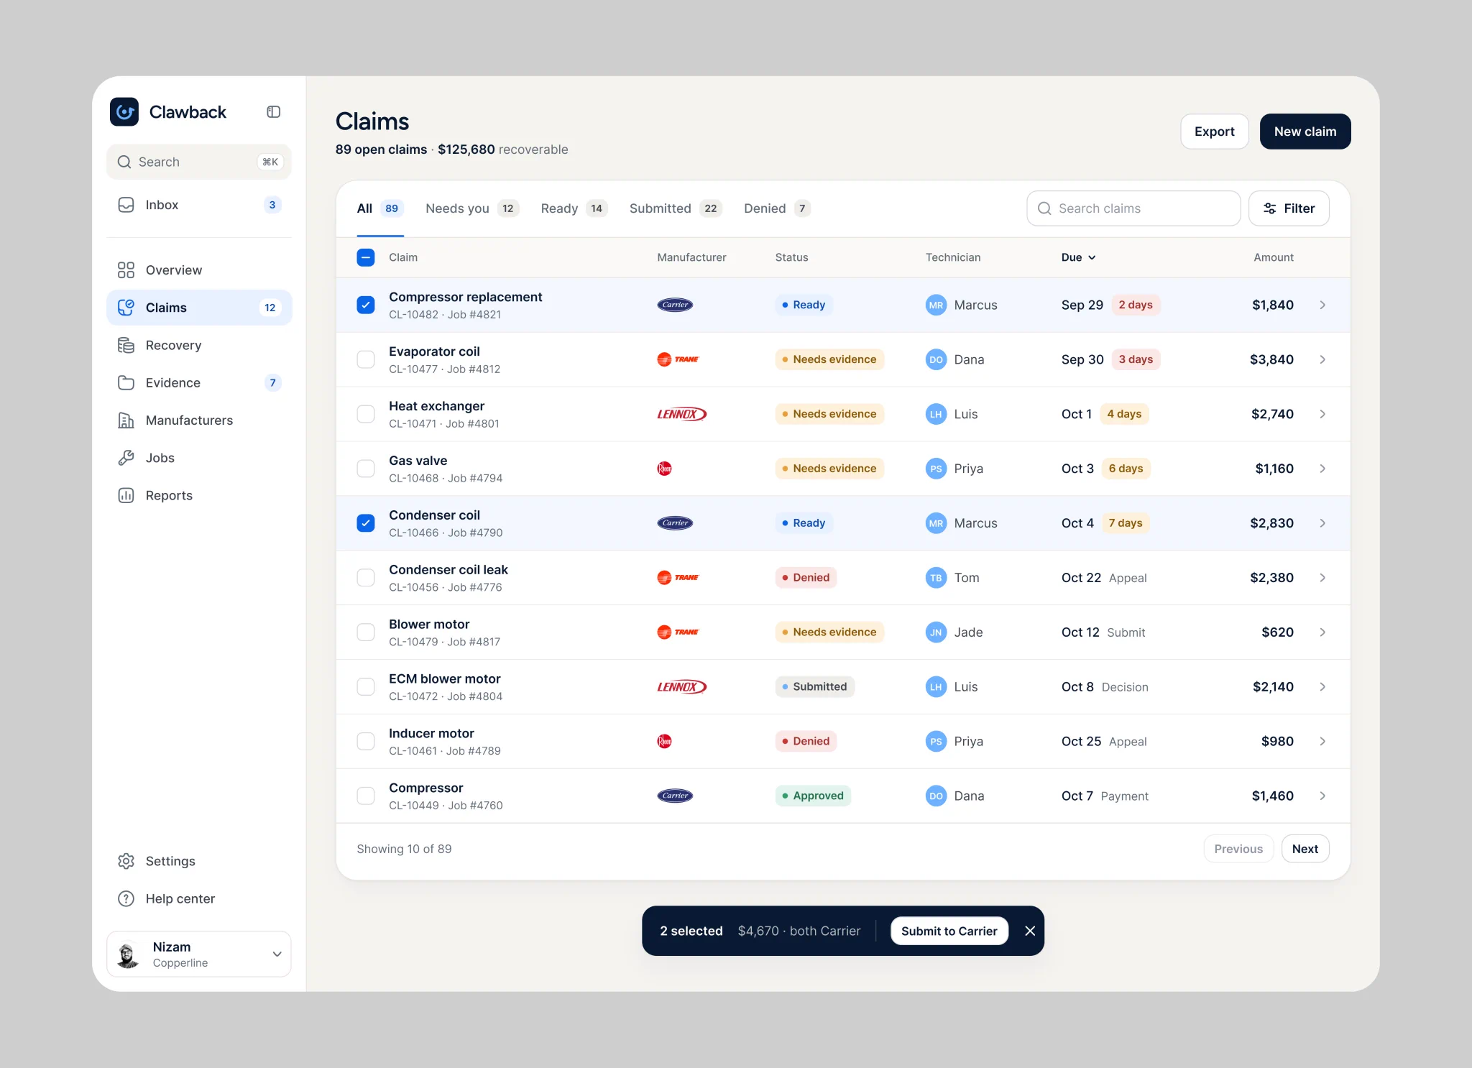
Task: Switch to the Denied tab
Action: tap(777, 208)
